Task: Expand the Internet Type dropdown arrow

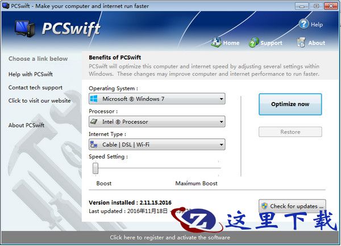Action: (x=221, y=145)
